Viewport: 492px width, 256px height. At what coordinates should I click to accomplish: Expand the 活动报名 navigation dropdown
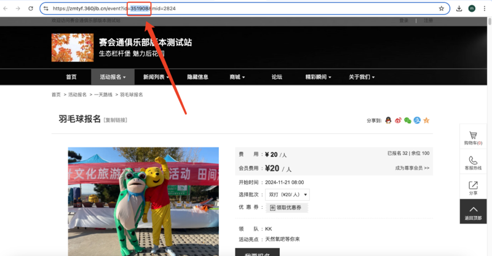coord(113,77)
